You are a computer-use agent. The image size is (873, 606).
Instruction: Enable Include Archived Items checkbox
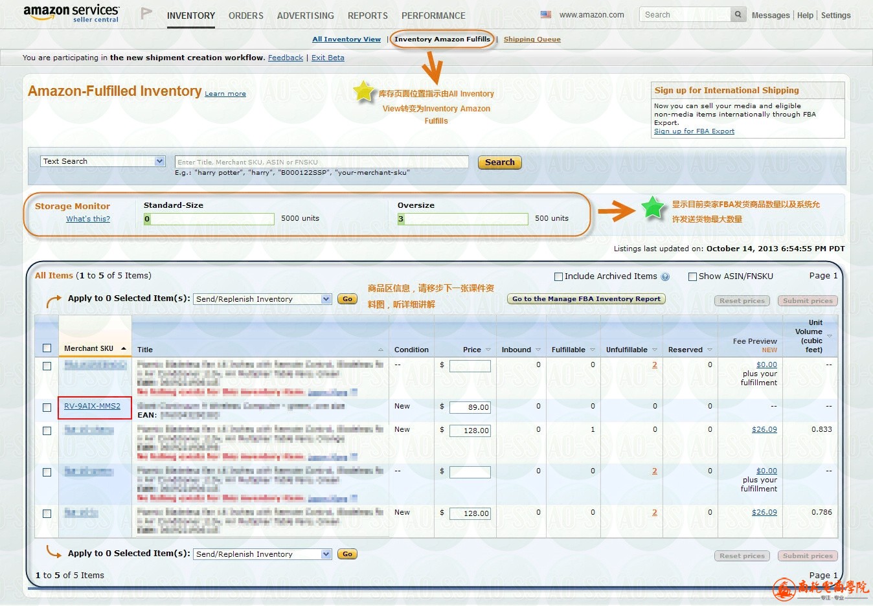tap(558, 276)
